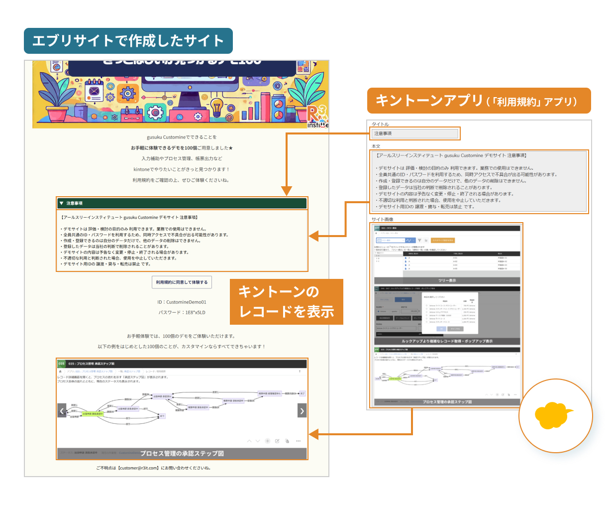Viewport: 611px width, 505px height.
Task: Click the ellipsis options icon in carousel slide
Action: (298, 441)
